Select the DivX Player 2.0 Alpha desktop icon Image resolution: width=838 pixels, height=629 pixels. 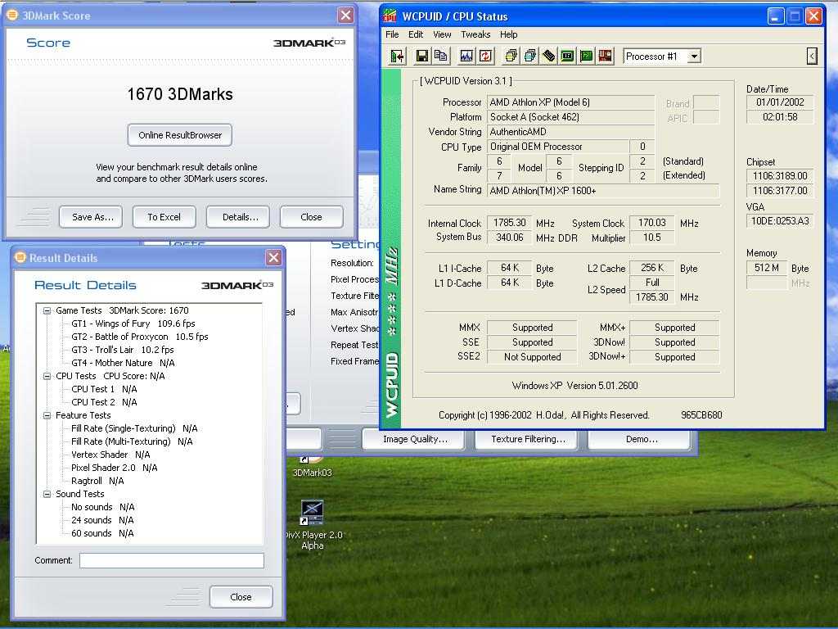[312, 525]
